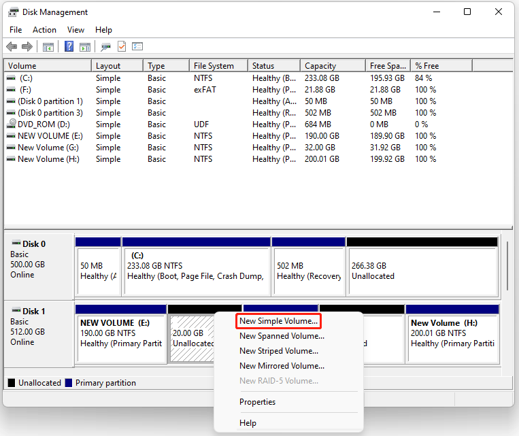The height and width of the screenshot is (436, 519).
Task: Click drive icon beside (F:) volume row
Action: tap(11, 90)
